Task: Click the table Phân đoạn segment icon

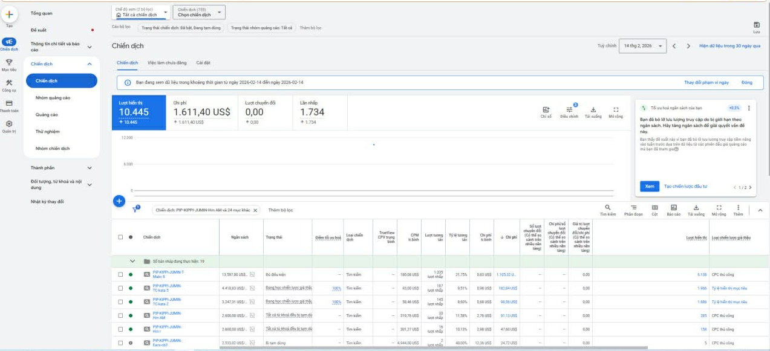Action: 633,208
